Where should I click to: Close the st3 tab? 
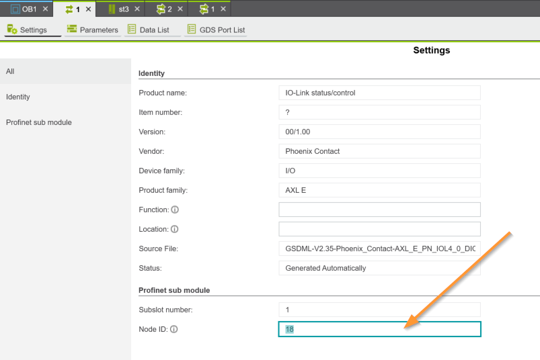(x=137, y=9)
